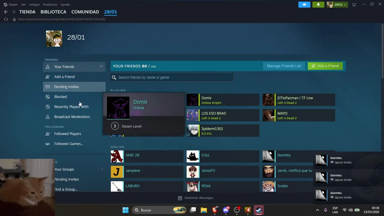Switch to COMUNIDAD tab
Viewport: 384px width, 216px height.
[x=85, y=12]
